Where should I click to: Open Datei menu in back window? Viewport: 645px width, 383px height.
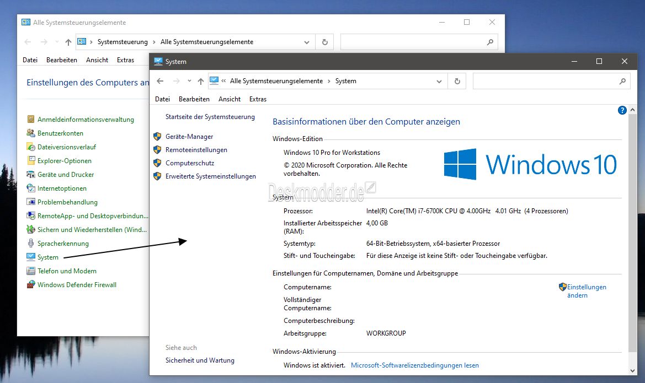(30, 60)
